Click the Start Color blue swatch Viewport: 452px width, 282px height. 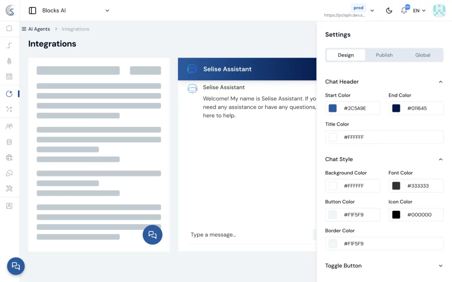(x=333, y=108)
